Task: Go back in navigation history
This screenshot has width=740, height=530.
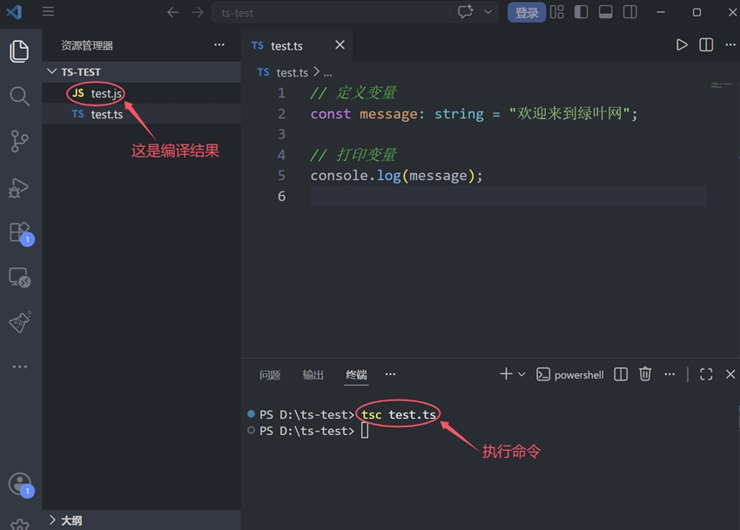Action: click(x=173, y=12)
